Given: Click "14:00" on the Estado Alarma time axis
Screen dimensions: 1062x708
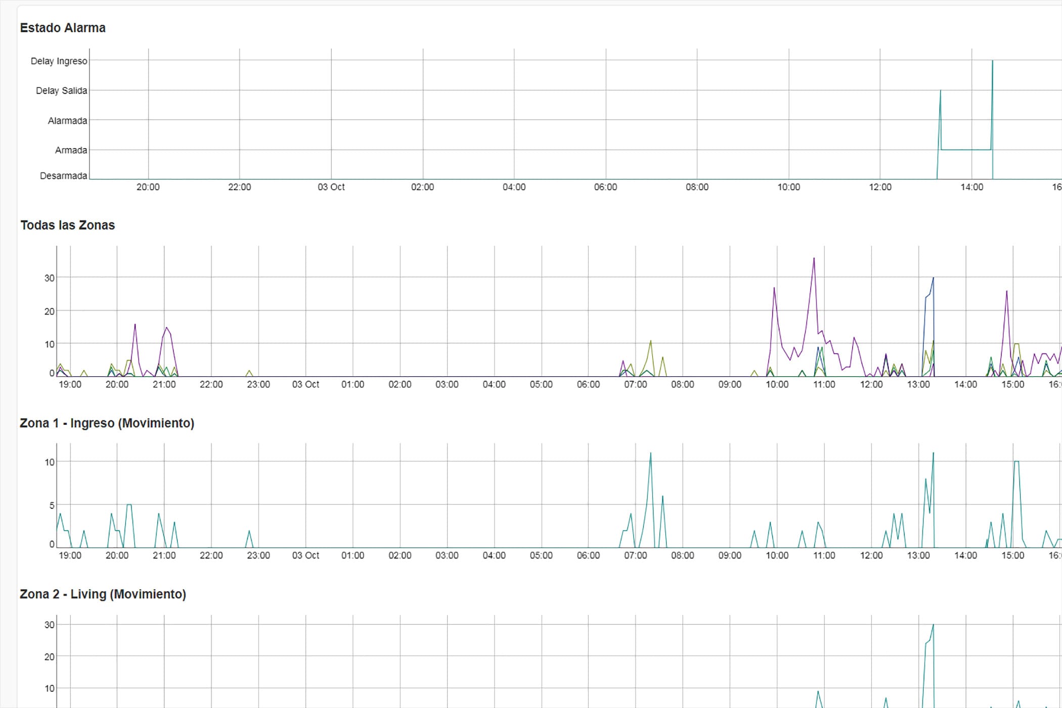Looking at the screenshot, I should (972, 187).
